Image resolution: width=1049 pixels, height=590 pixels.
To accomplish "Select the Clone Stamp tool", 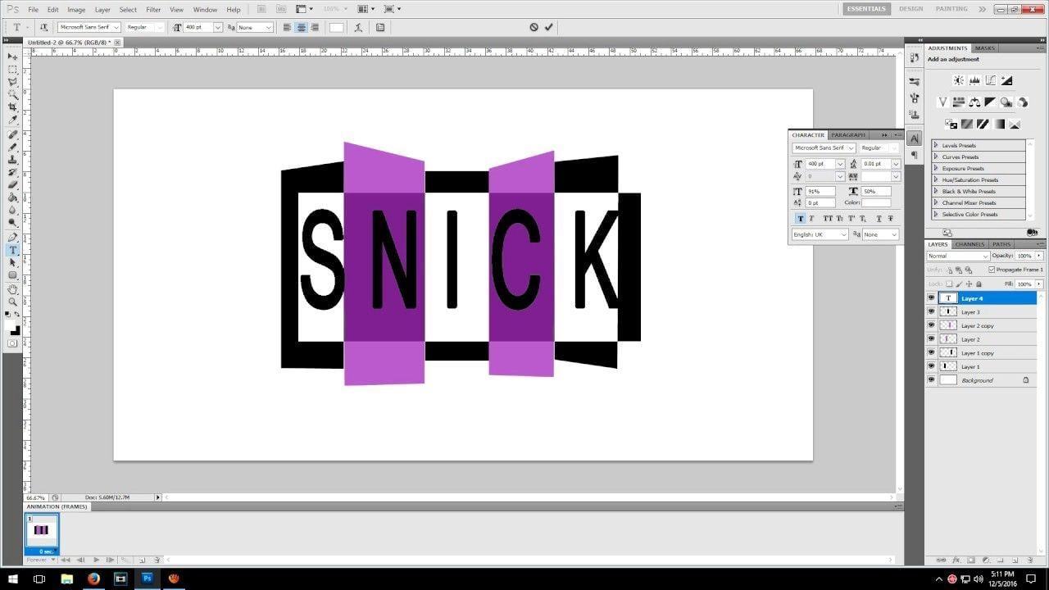I will coord(12,160).
